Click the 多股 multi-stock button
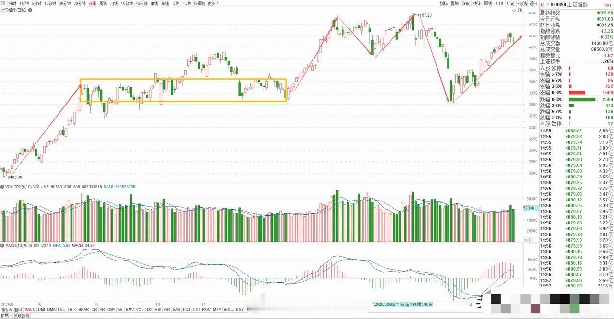Screen dimensions: 614x319 click(x=466, y=3)
